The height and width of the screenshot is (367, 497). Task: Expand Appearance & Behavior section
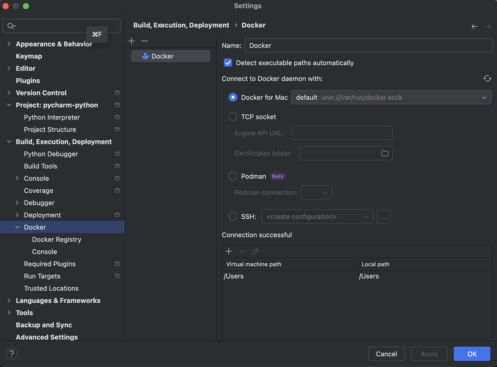coord(9,44)
